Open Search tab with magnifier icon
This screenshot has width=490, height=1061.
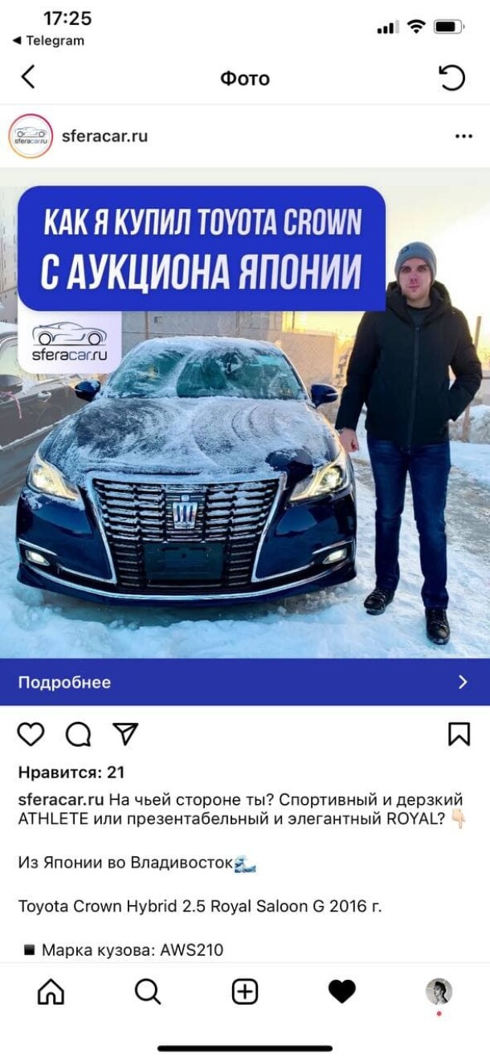[x=148, y=992]
